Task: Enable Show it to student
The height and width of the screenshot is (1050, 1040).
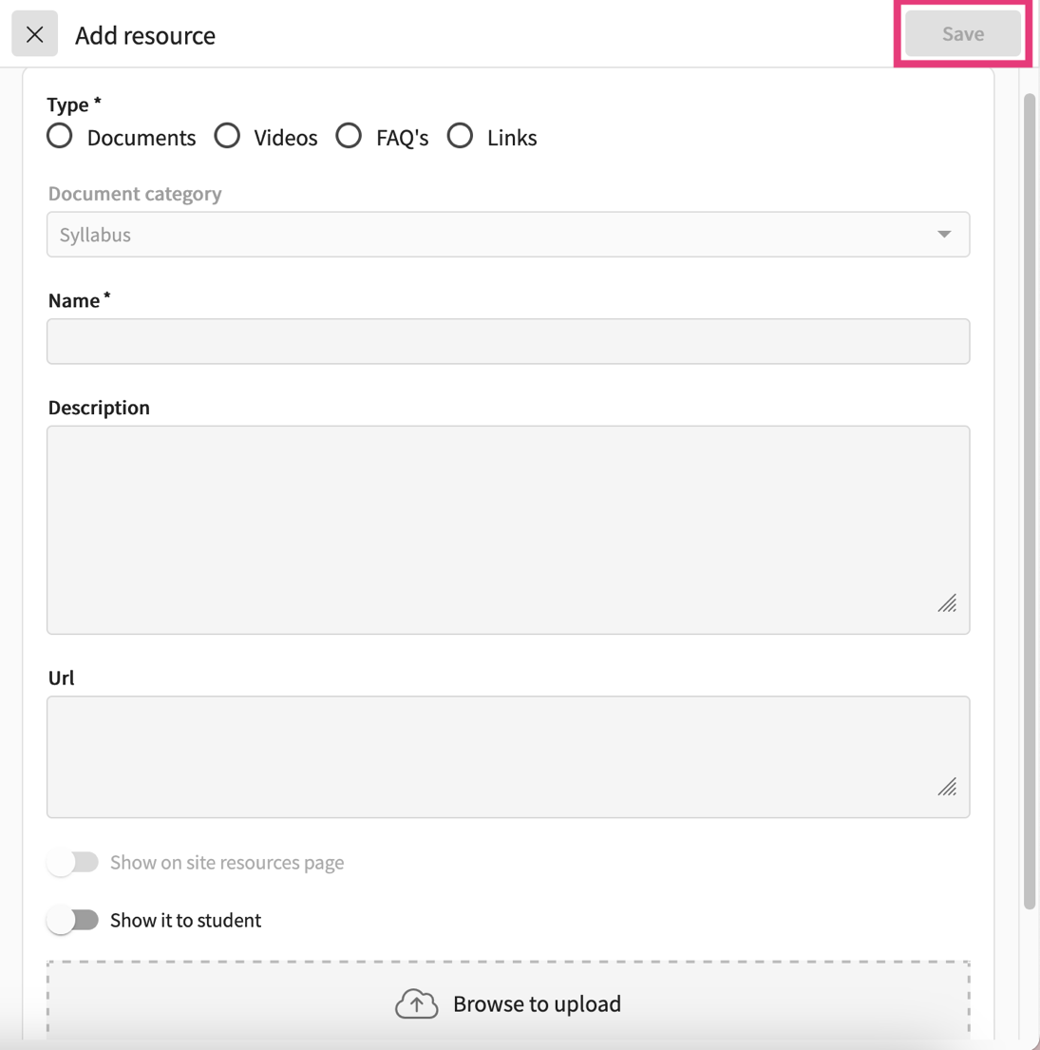Action: coord(73,920)
